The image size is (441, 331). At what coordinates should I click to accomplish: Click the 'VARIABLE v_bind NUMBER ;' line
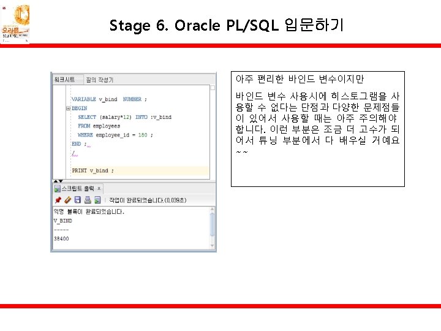(x=109, y=99)
